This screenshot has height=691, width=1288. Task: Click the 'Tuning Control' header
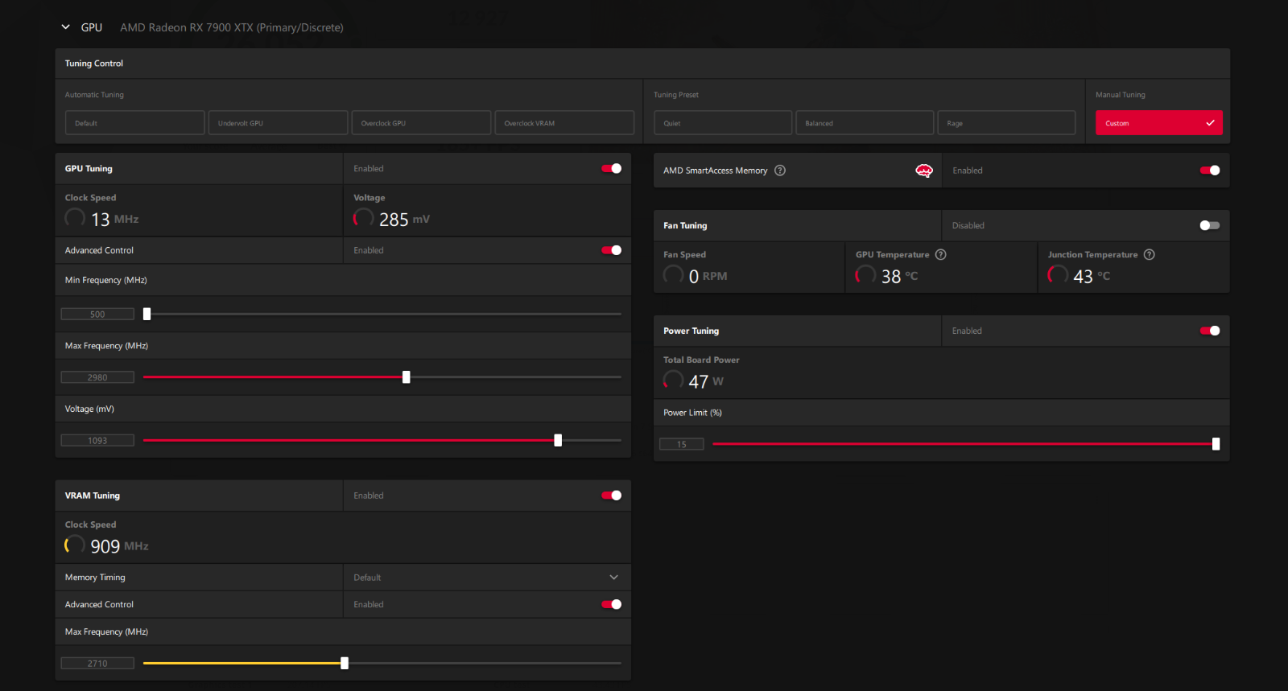[x=94, y=64]
